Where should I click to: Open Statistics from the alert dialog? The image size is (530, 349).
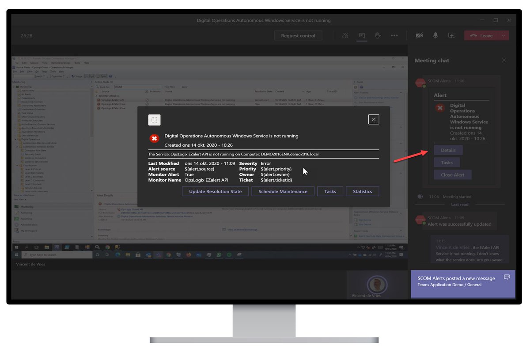[x=363, y=191]
